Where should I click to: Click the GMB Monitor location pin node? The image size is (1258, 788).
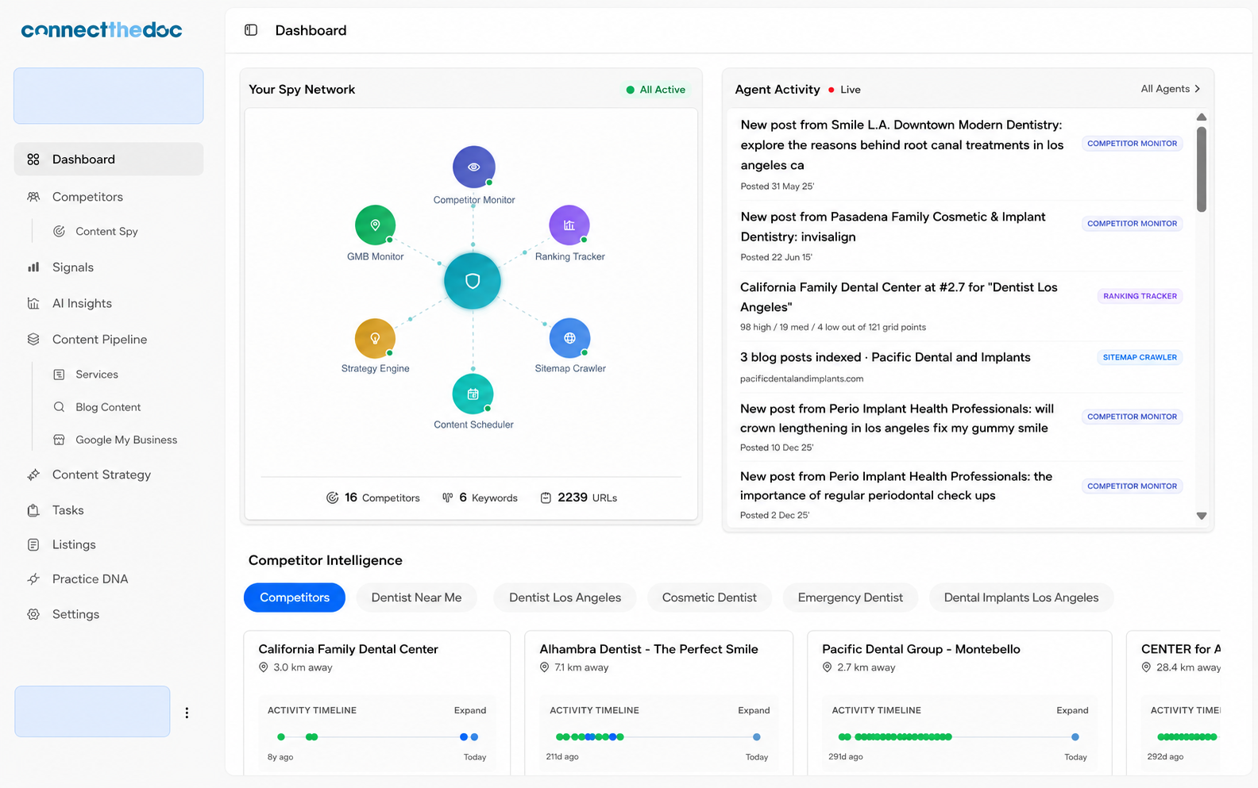coord(375,225)
